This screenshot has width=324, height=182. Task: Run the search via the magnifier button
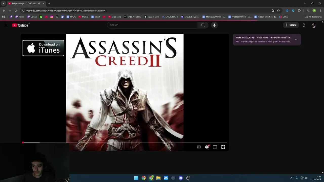tap(203, 25)
